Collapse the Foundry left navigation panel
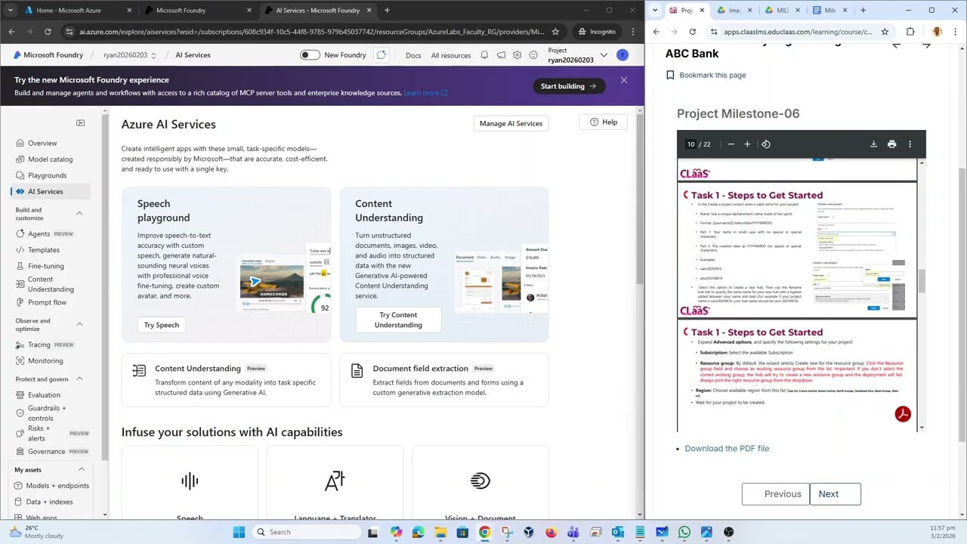967x544 pixels. [x=81, y=123]
